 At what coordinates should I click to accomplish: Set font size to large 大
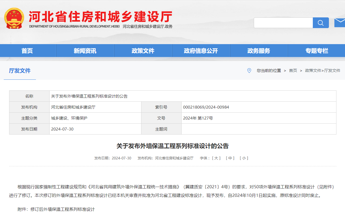[x=216, y=158]
